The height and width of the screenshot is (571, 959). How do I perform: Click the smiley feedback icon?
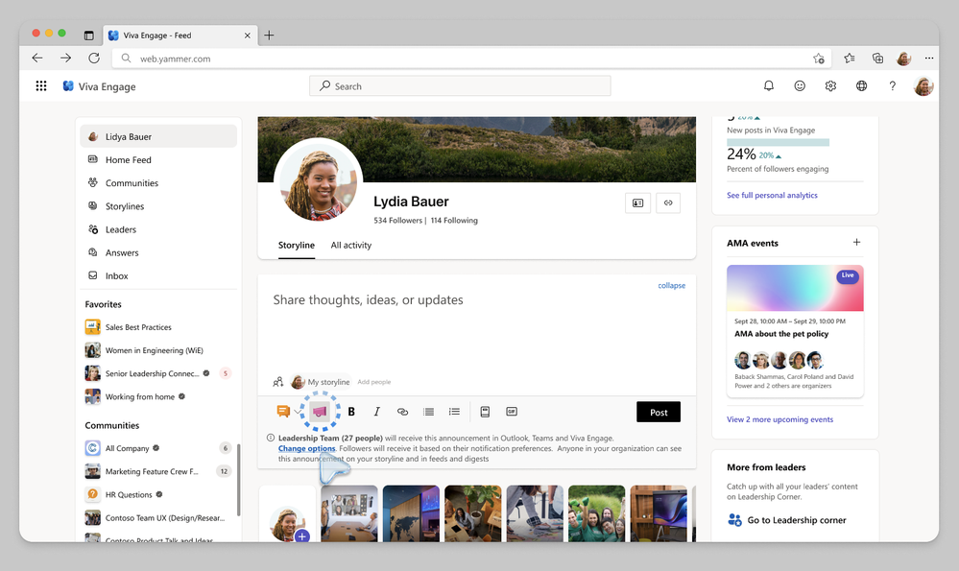tap(800, 86)
